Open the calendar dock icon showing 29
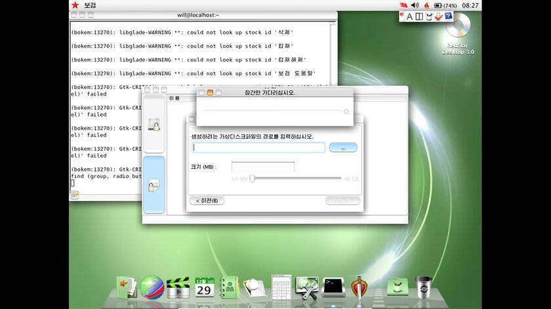The image size is (551, 309). coord(204,287)
